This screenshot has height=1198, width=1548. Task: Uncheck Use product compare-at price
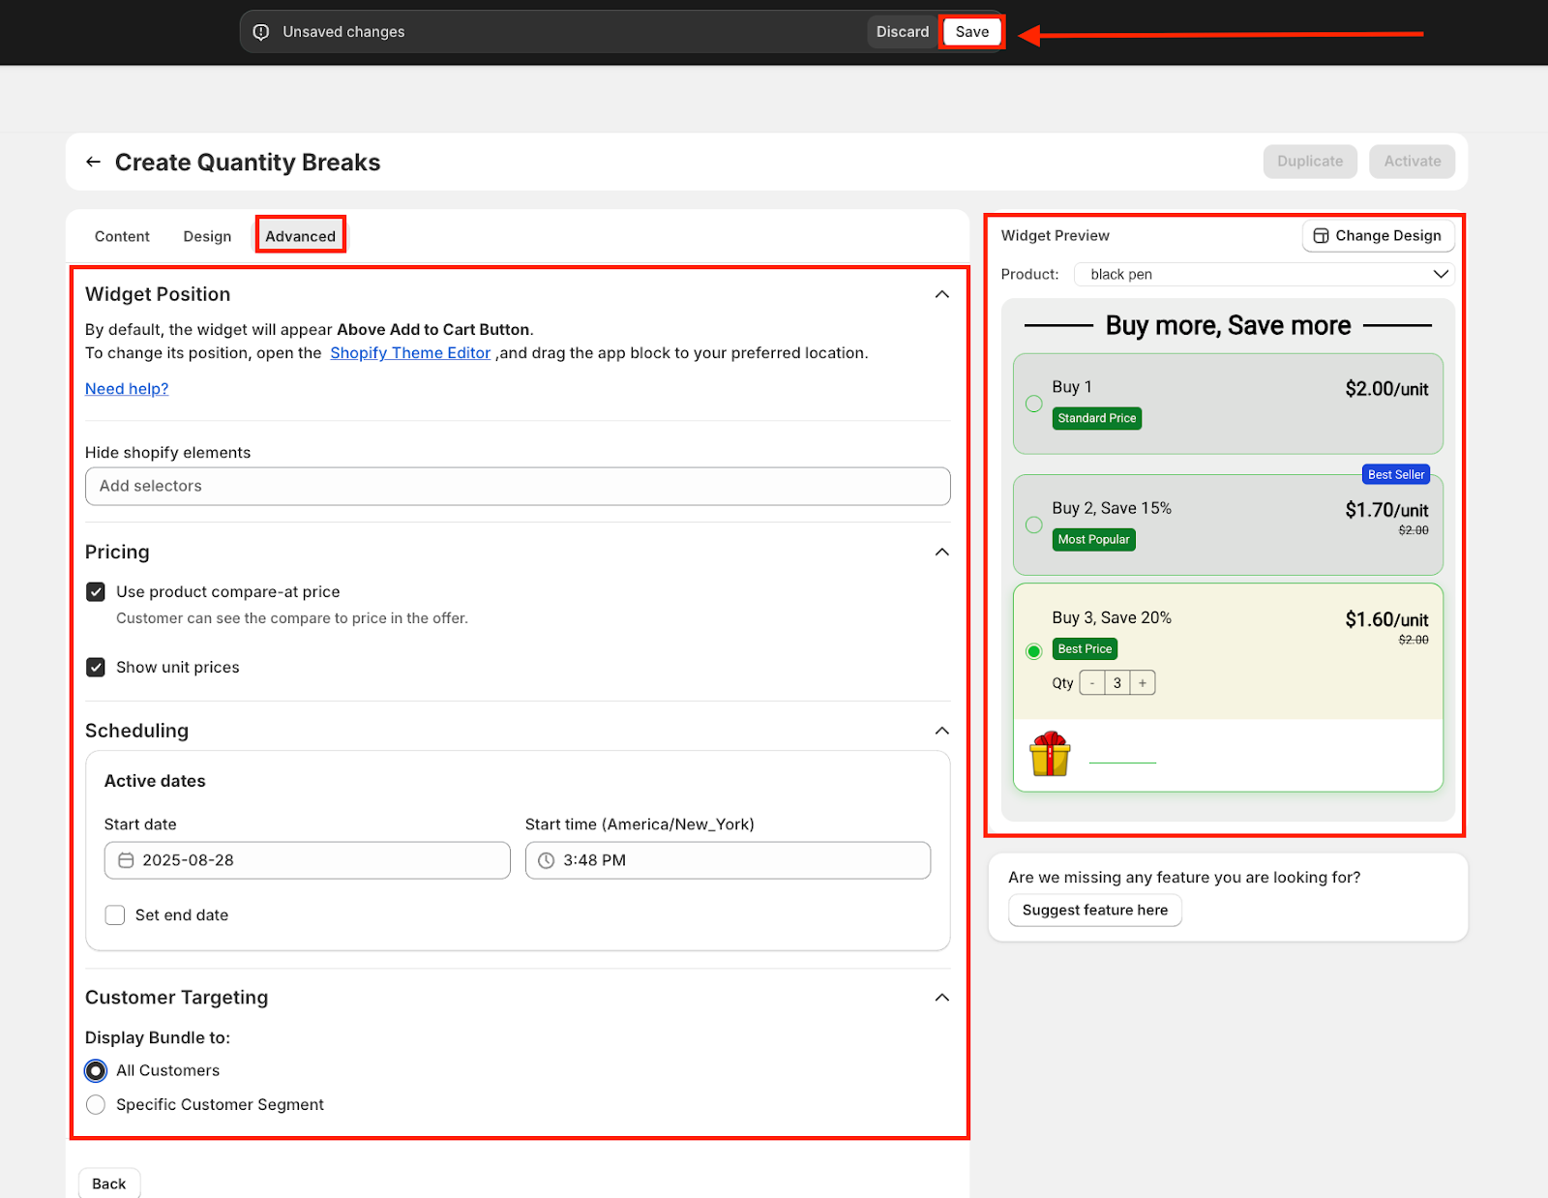96,591
